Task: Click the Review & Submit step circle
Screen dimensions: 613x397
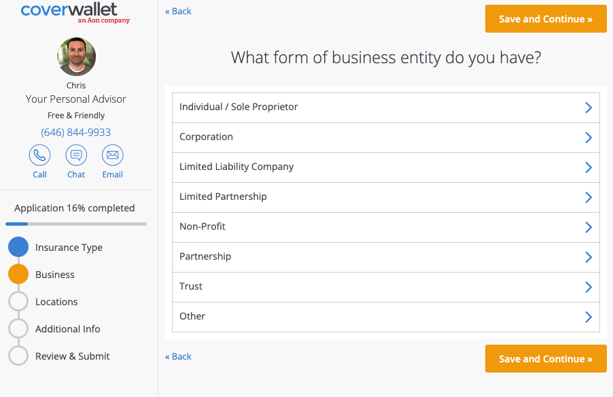Action: (18, 356)
